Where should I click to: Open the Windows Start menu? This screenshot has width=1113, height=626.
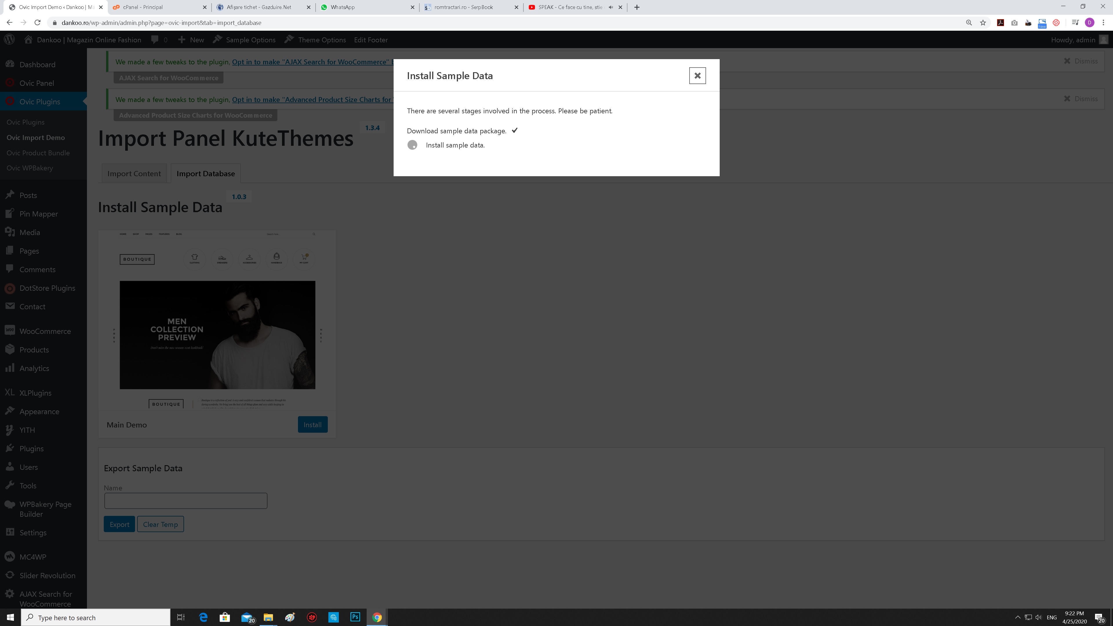[10, 617]
